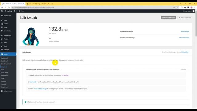Open My Blog site link in admin bar
Screen dimensions: 197x111
[x=8, y=11]
